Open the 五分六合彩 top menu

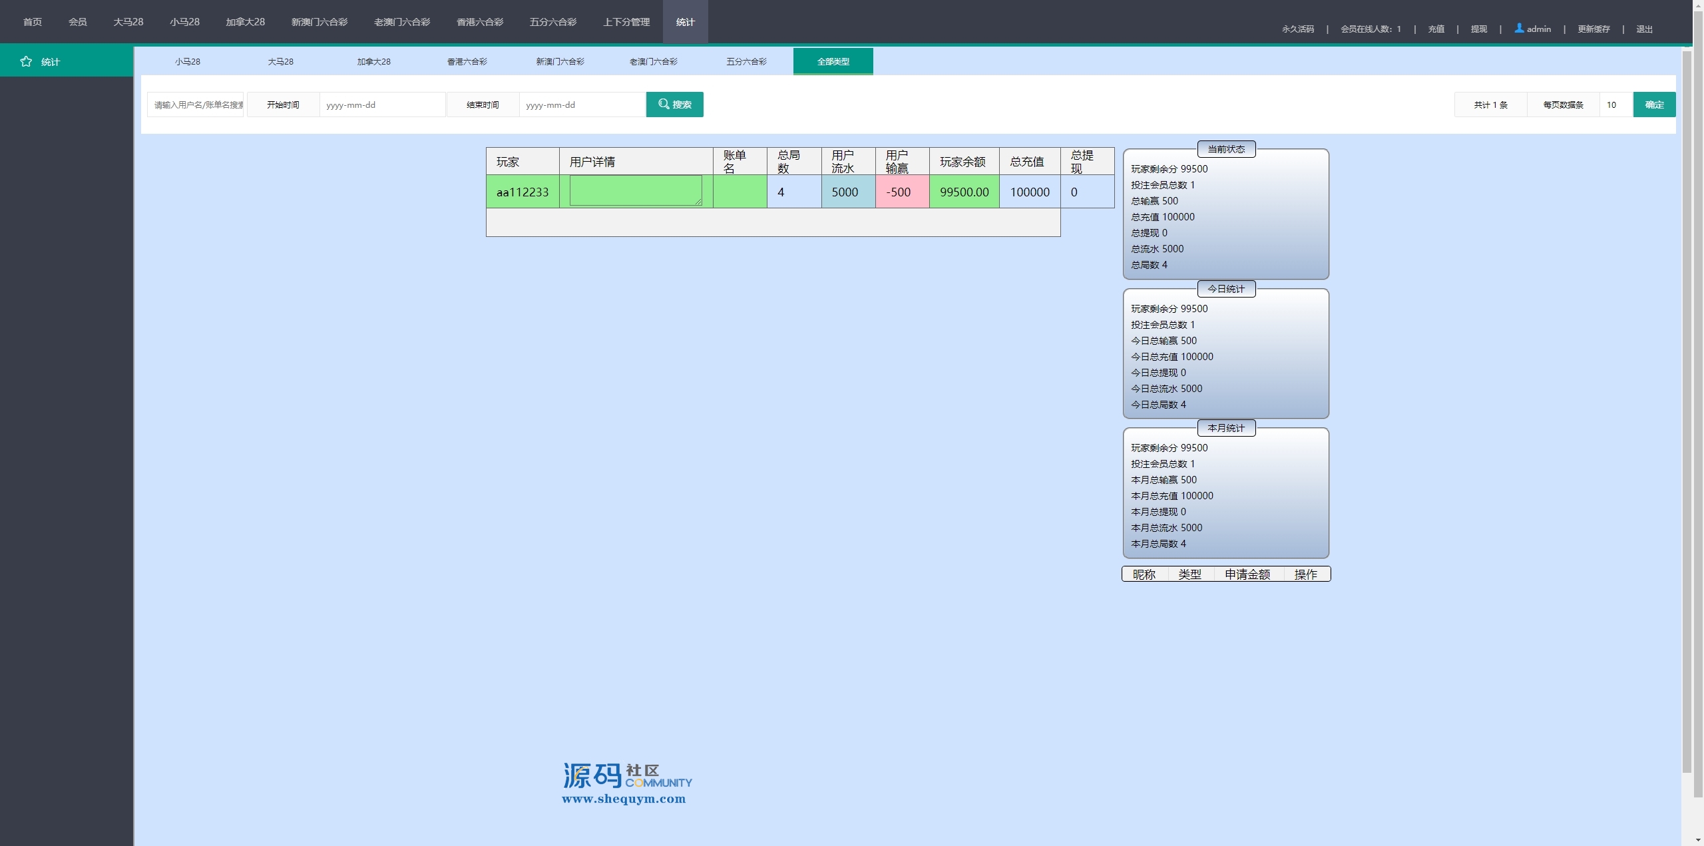click(x=553, y=22)
